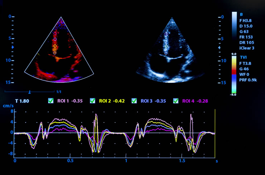Click the yellow ROI marker on grayscale image
Viewport: 265px width, 175px height.
[x=166, y=46]
